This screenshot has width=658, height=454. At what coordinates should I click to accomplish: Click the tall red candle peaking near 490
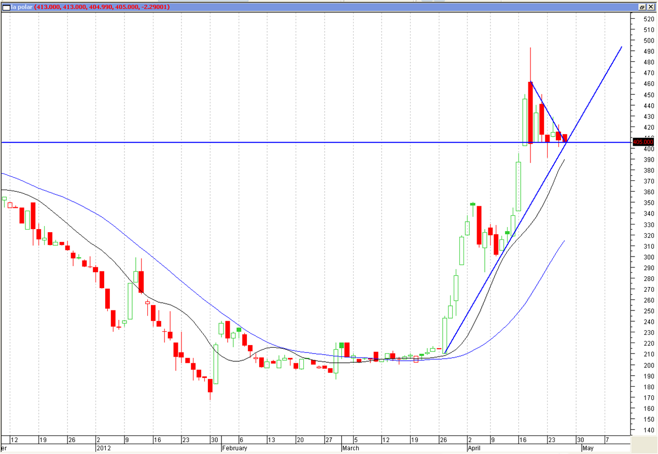530,111
